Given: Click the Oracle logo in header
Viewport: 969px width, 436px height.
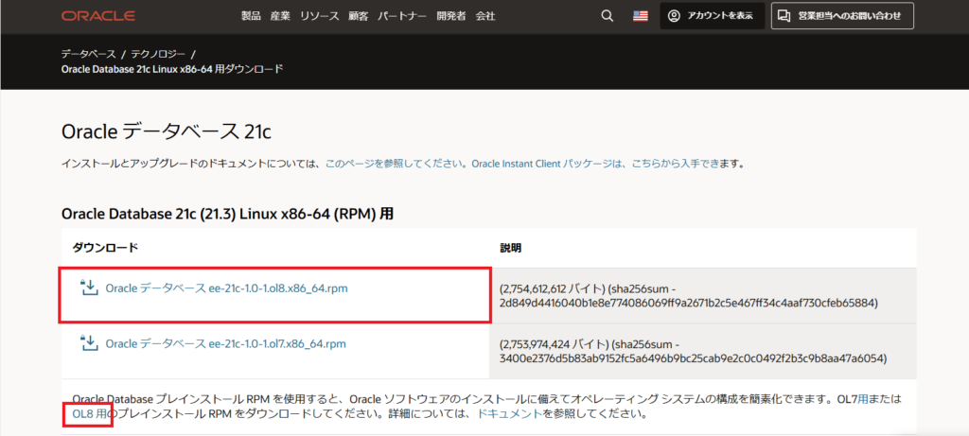Looking at the screenshot, I should point(98,16).
